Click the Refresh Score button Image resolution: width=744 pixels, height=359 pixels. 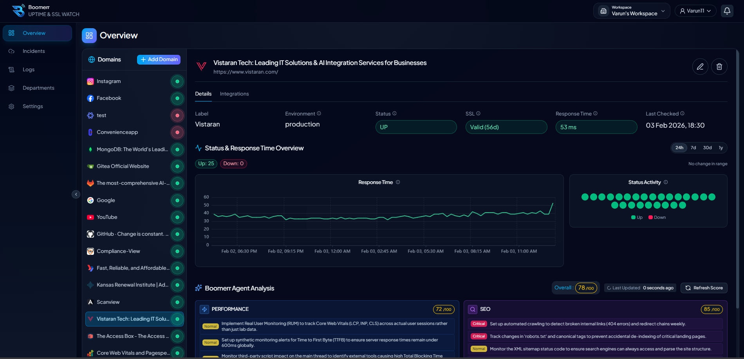coord(704,288)
